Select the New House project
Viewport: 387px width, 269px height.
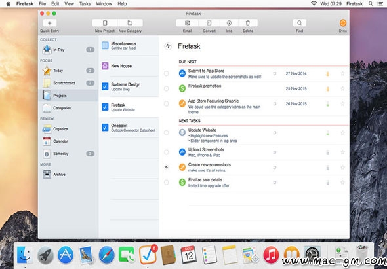point(129,66)
